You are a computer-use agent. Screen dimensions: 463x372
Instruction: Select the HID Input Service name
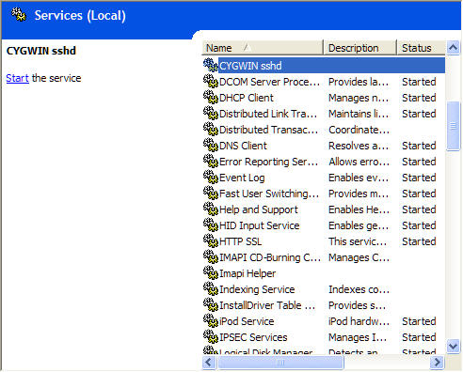click(x=260, y=225)
